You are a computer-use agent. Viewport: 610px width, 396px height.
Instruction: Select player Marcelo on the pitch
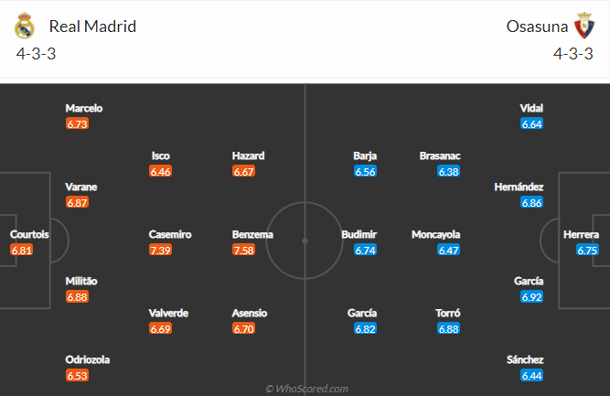[84, 108]
